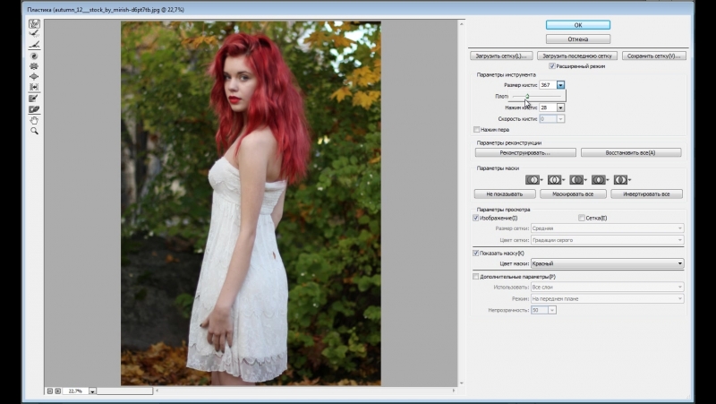Select the Pucker tool
The width and height of the screenshot is (716, 404).
pyautogui.click(x=35, y=66)
